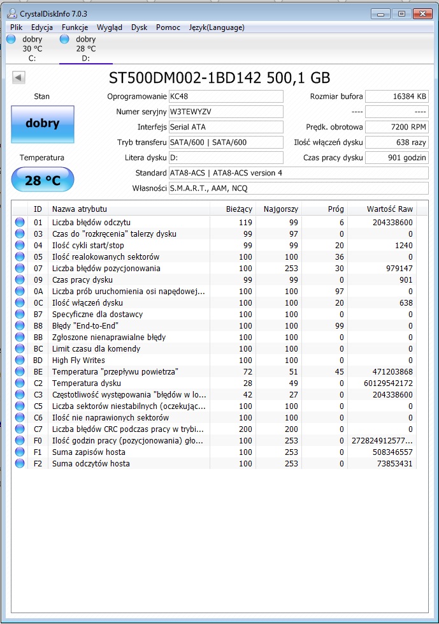Click raw value 471203868 for attribute BE

pos(392,372)
